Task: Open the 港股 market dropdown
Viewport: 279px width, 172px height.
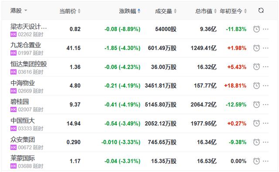Action: pyautogui.click(x=18, y=10)
